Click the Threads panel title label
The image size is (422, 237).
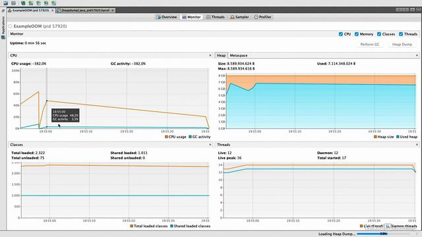[224, 145]
